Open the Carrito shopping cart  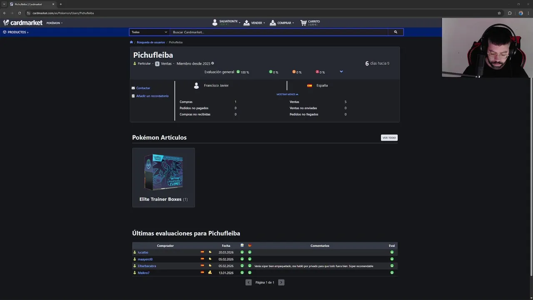pos(310,22)
